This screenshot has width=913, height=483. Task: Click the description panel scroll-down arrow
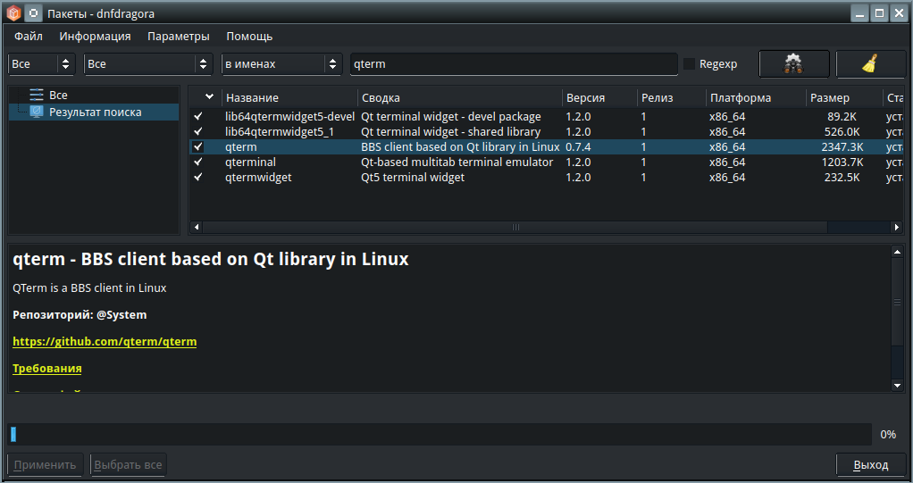(x=898, y=385)
